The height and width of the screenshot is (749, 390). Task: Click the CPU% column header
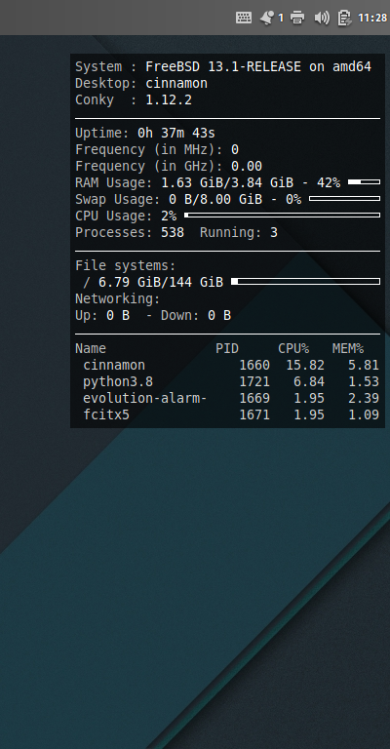(293, 349)
